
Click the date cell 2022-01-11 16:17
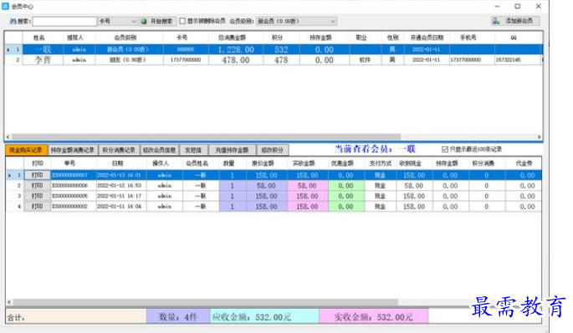(121, 196)
